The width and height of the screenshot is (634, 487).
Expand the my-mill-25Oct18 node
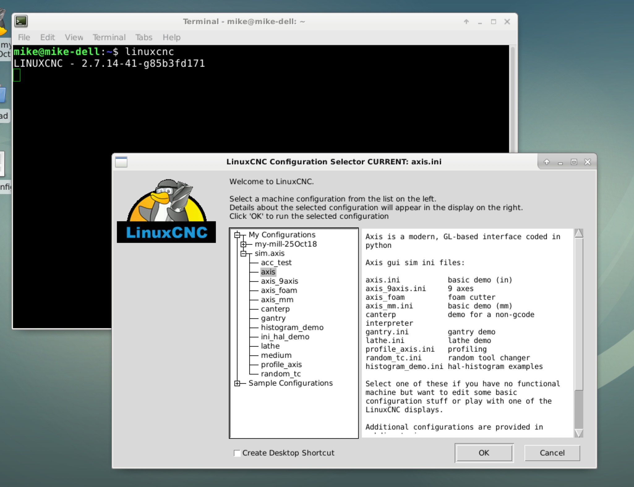243,244
